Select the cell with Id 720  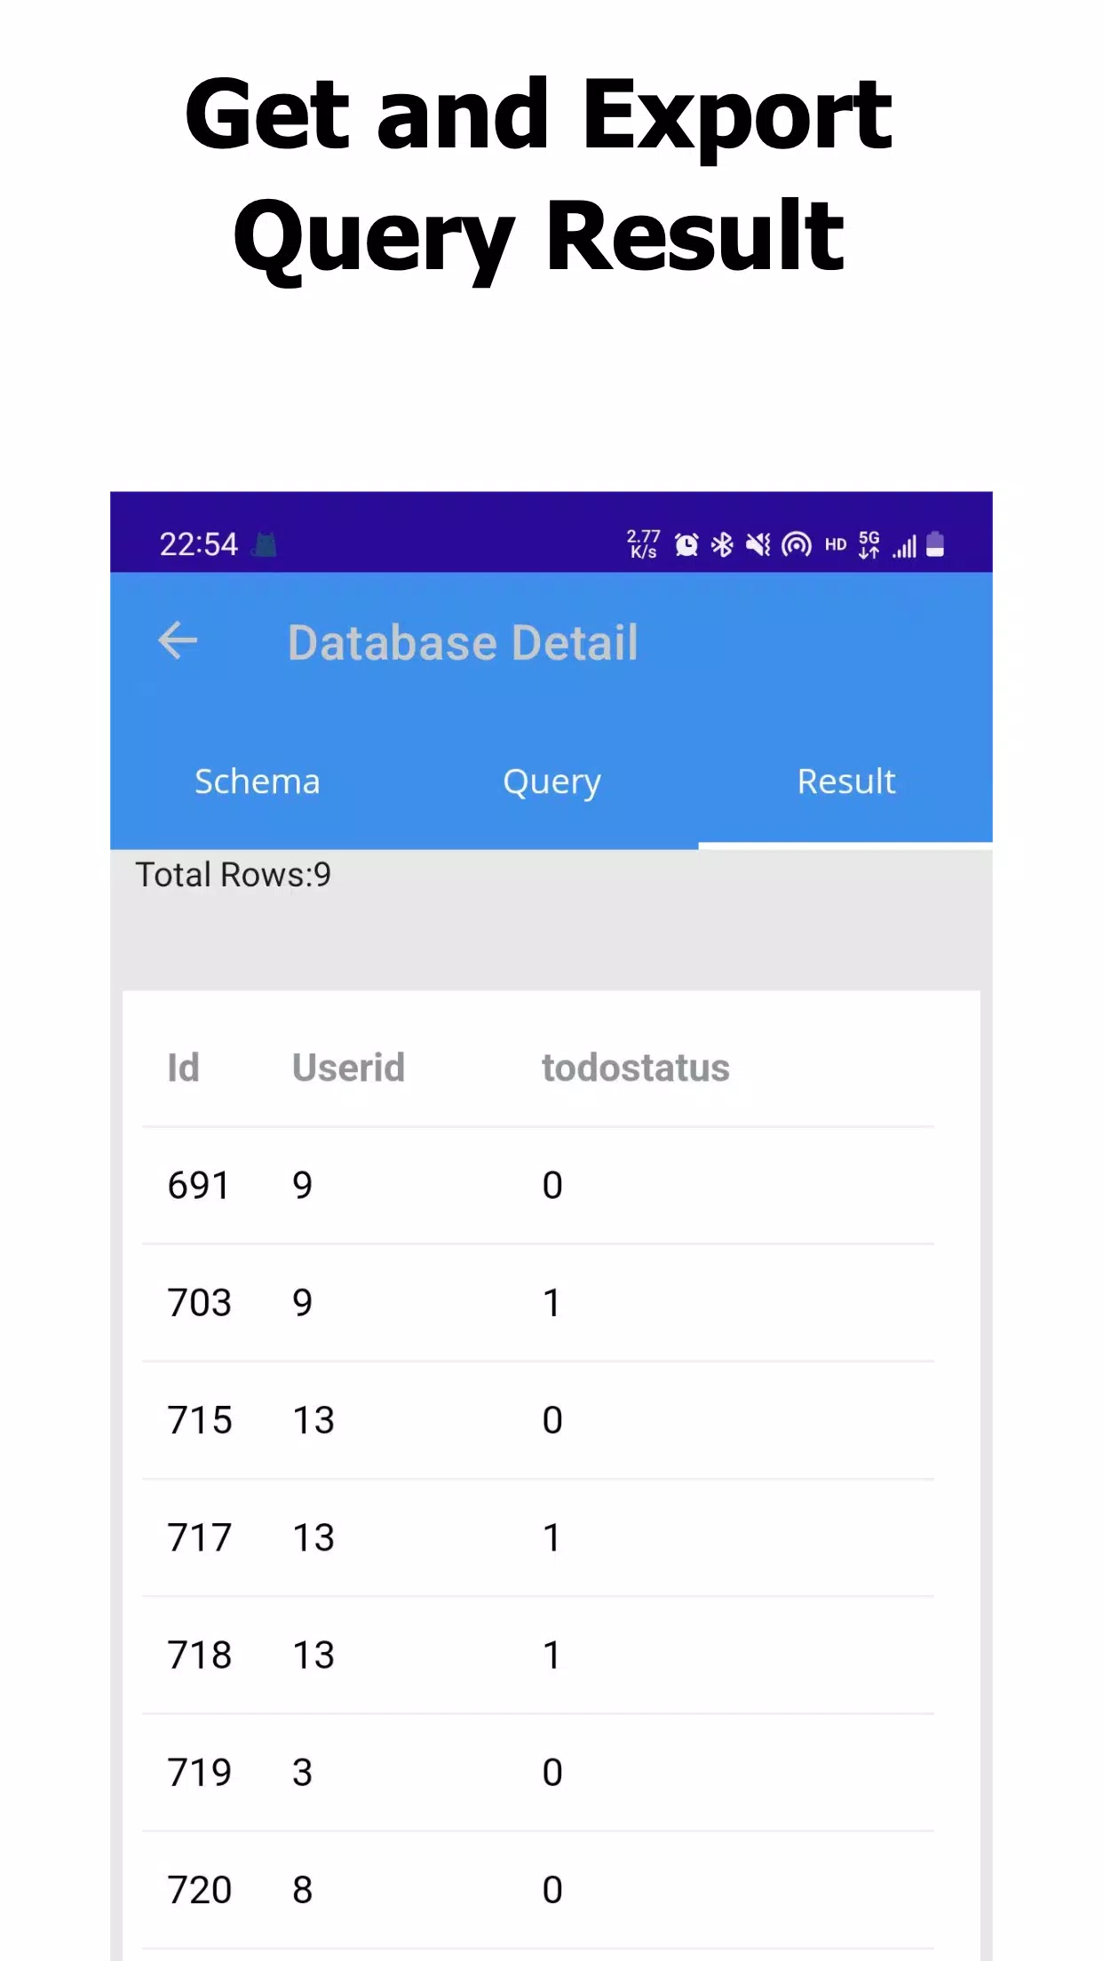click(x=200, y=1889)
